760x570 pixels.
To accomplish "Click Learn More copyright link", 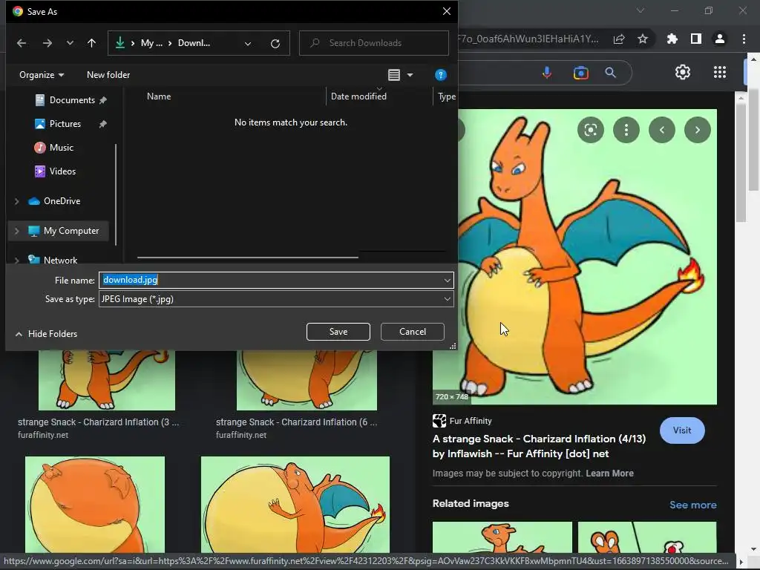I will [609, 474].
